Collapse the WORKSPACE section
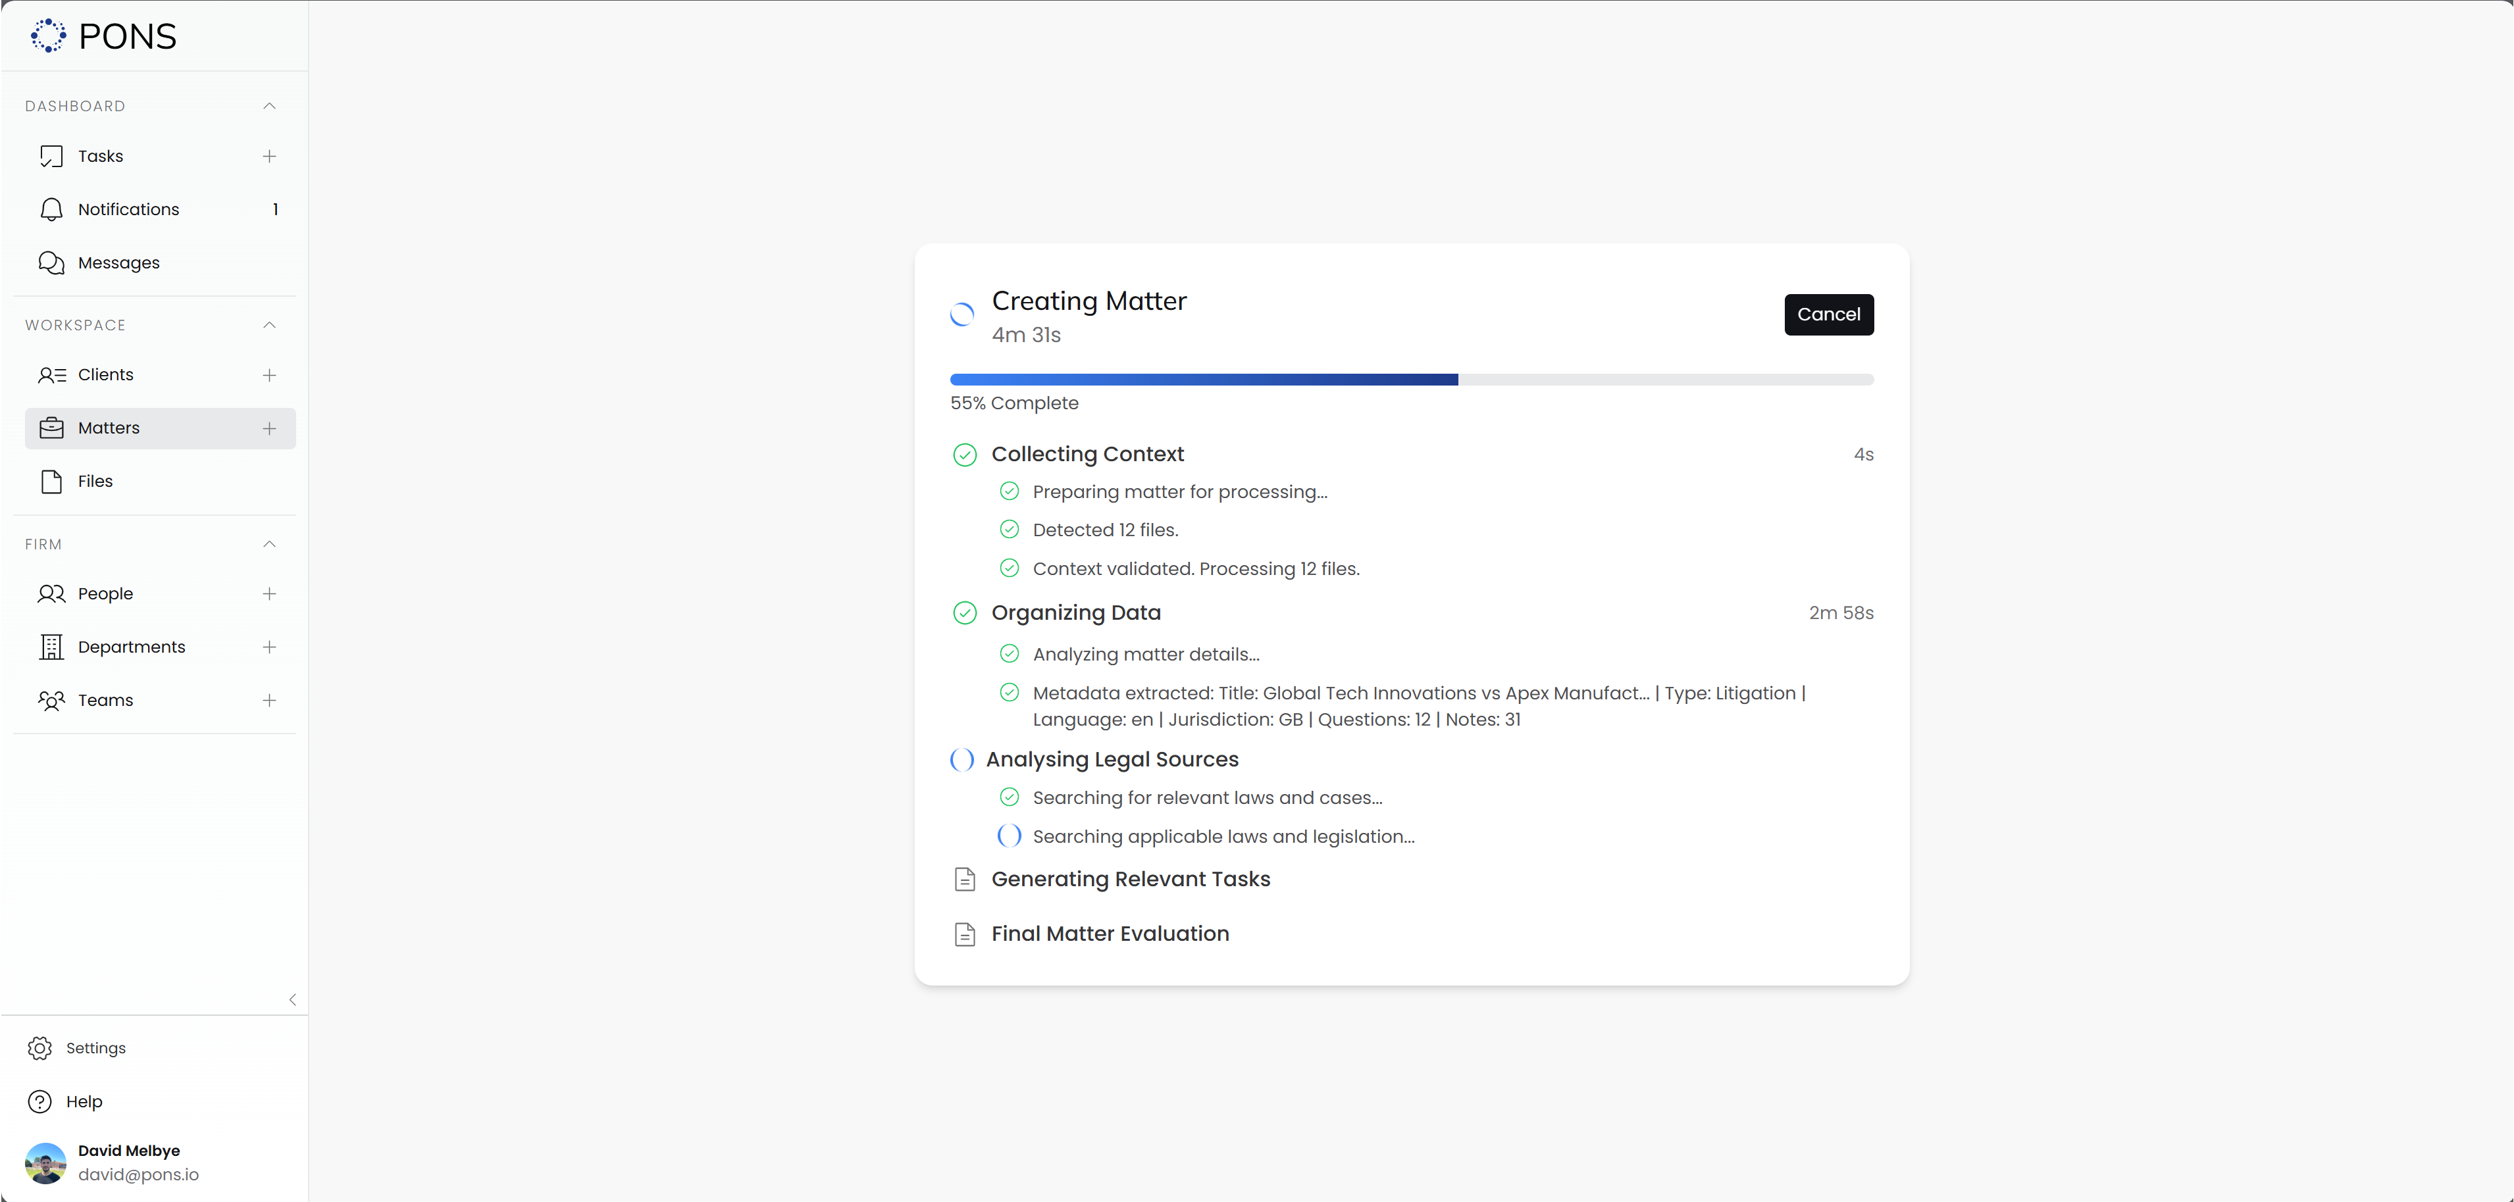Viewport: 2514px width, 1202px height. 269,325
